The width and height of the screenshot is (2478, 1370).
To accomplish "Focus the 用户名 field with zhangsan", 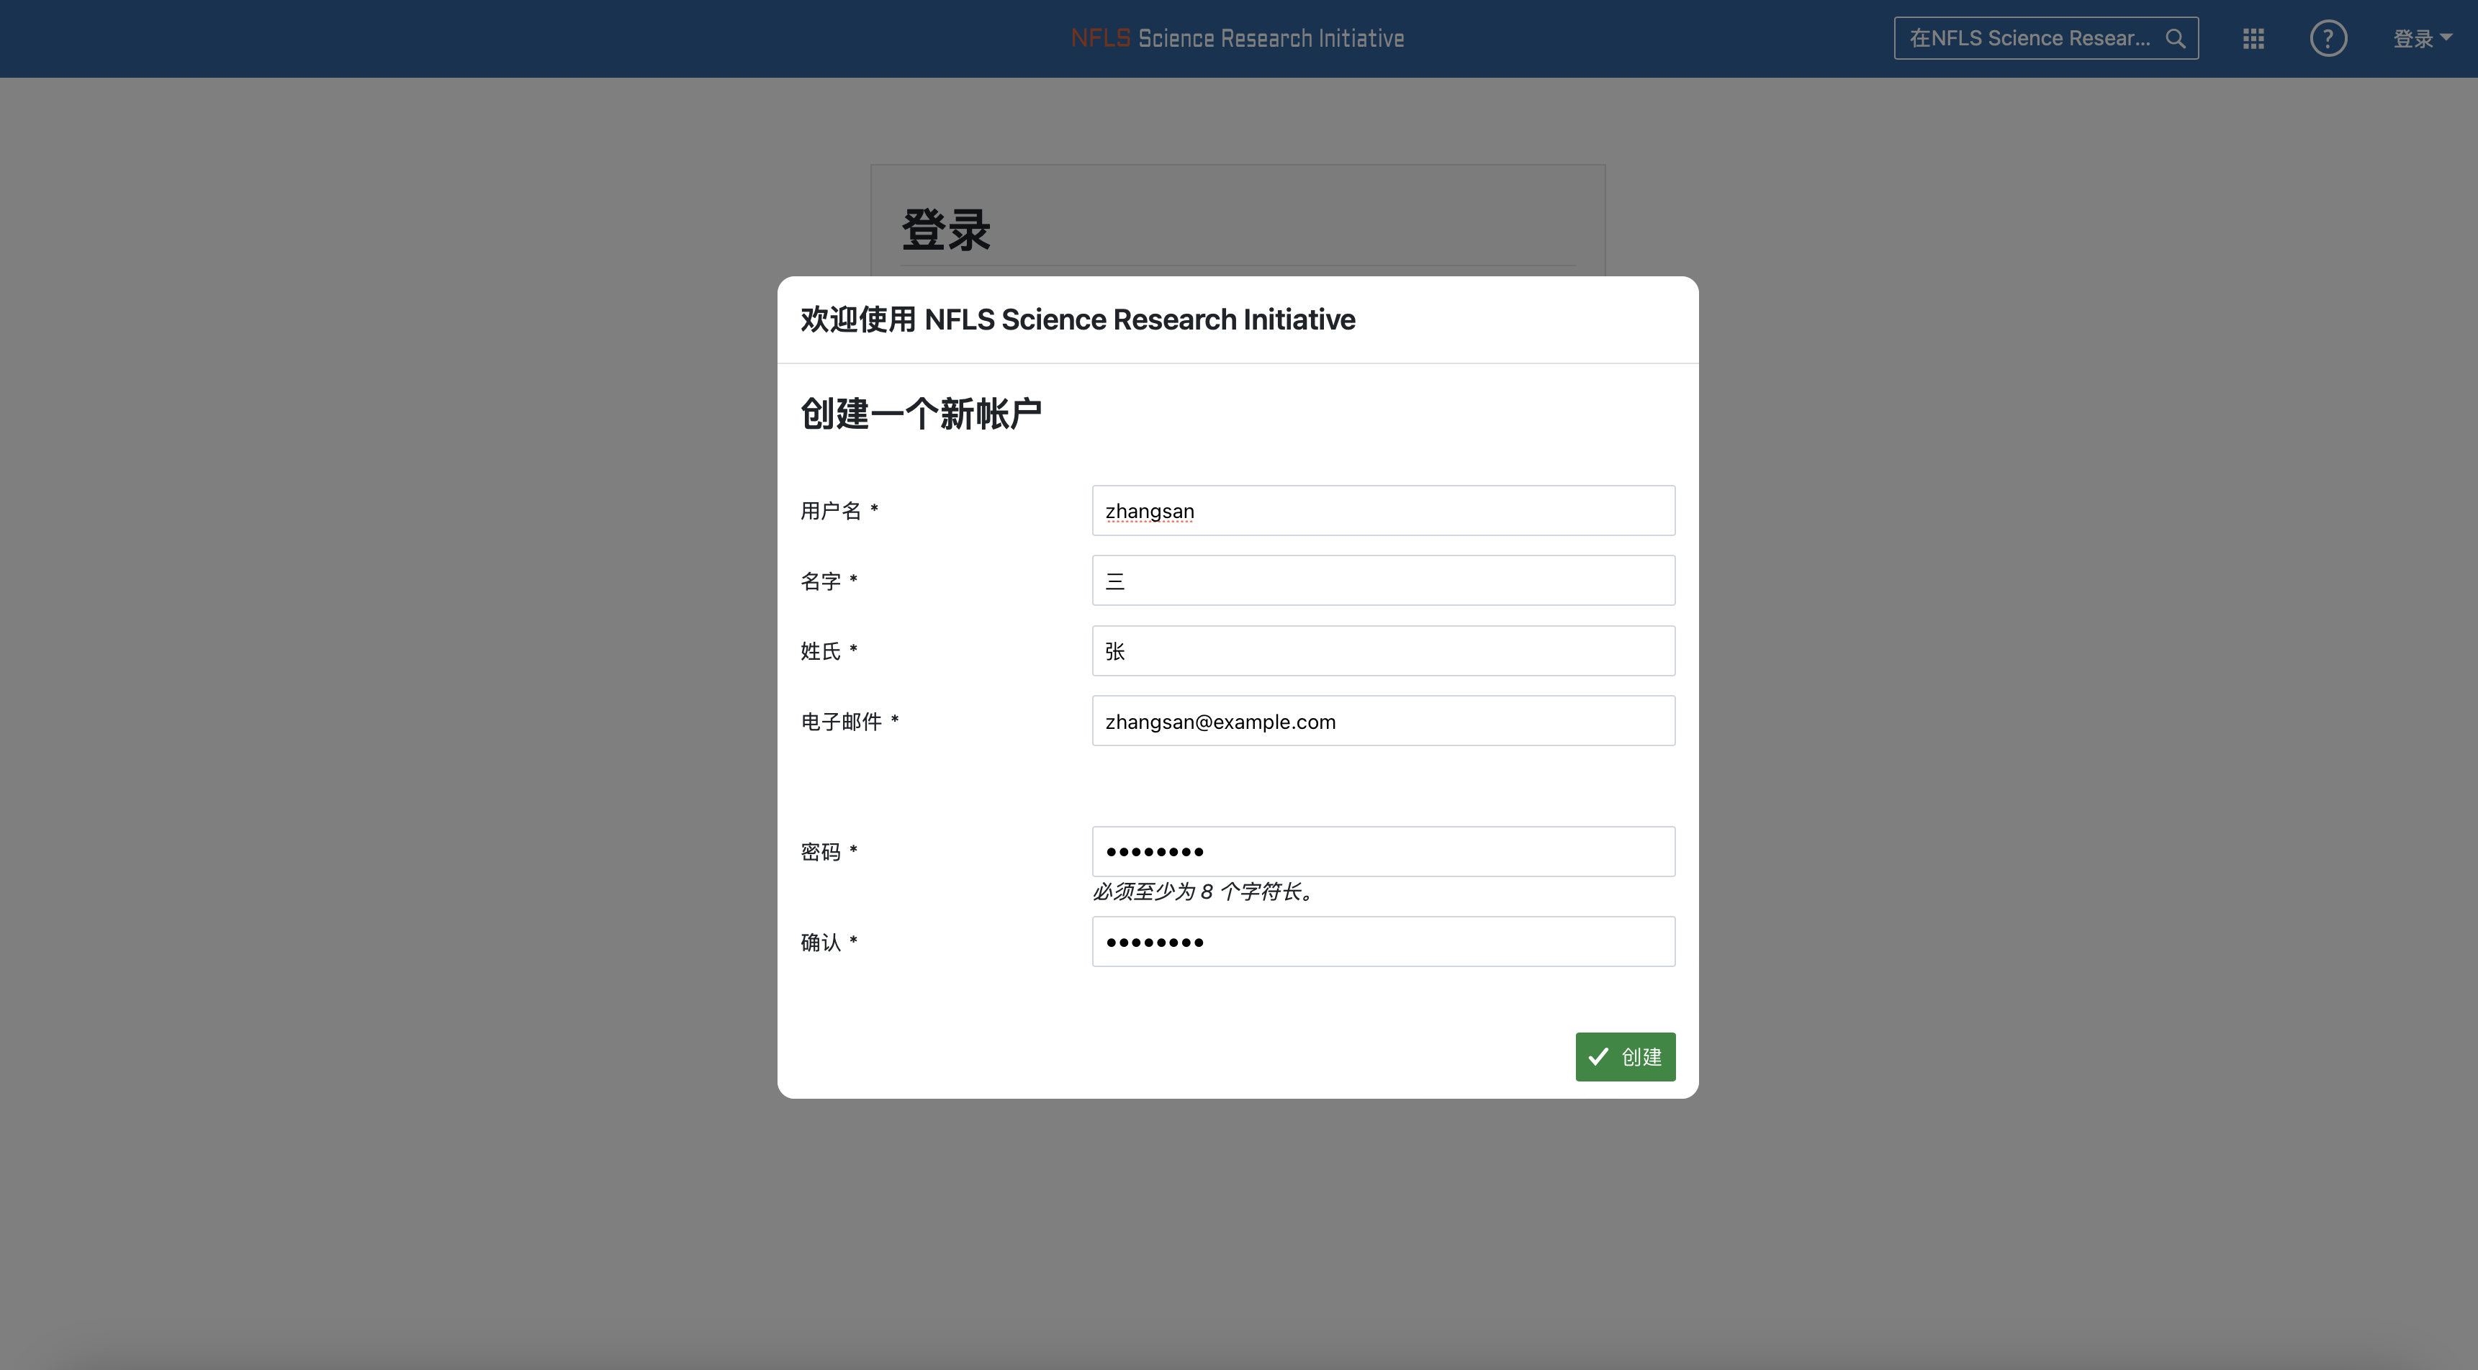I will (1382, 510).
